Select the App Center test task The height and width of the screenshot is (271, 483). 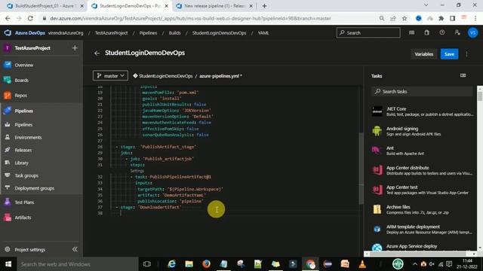pyautogui.click(x=423, y=190)
